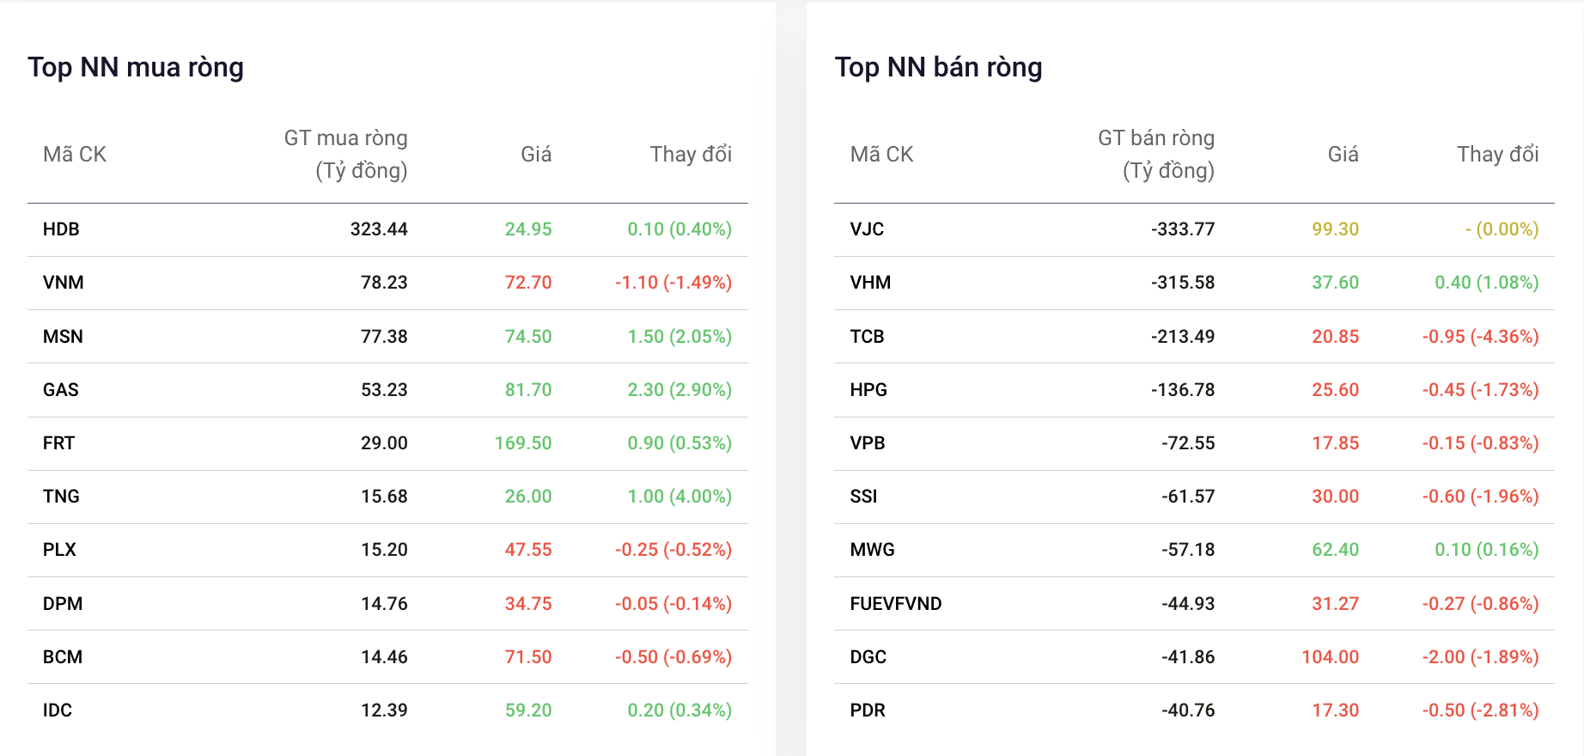Click price 72.70 for VNM

coord(528,283)
